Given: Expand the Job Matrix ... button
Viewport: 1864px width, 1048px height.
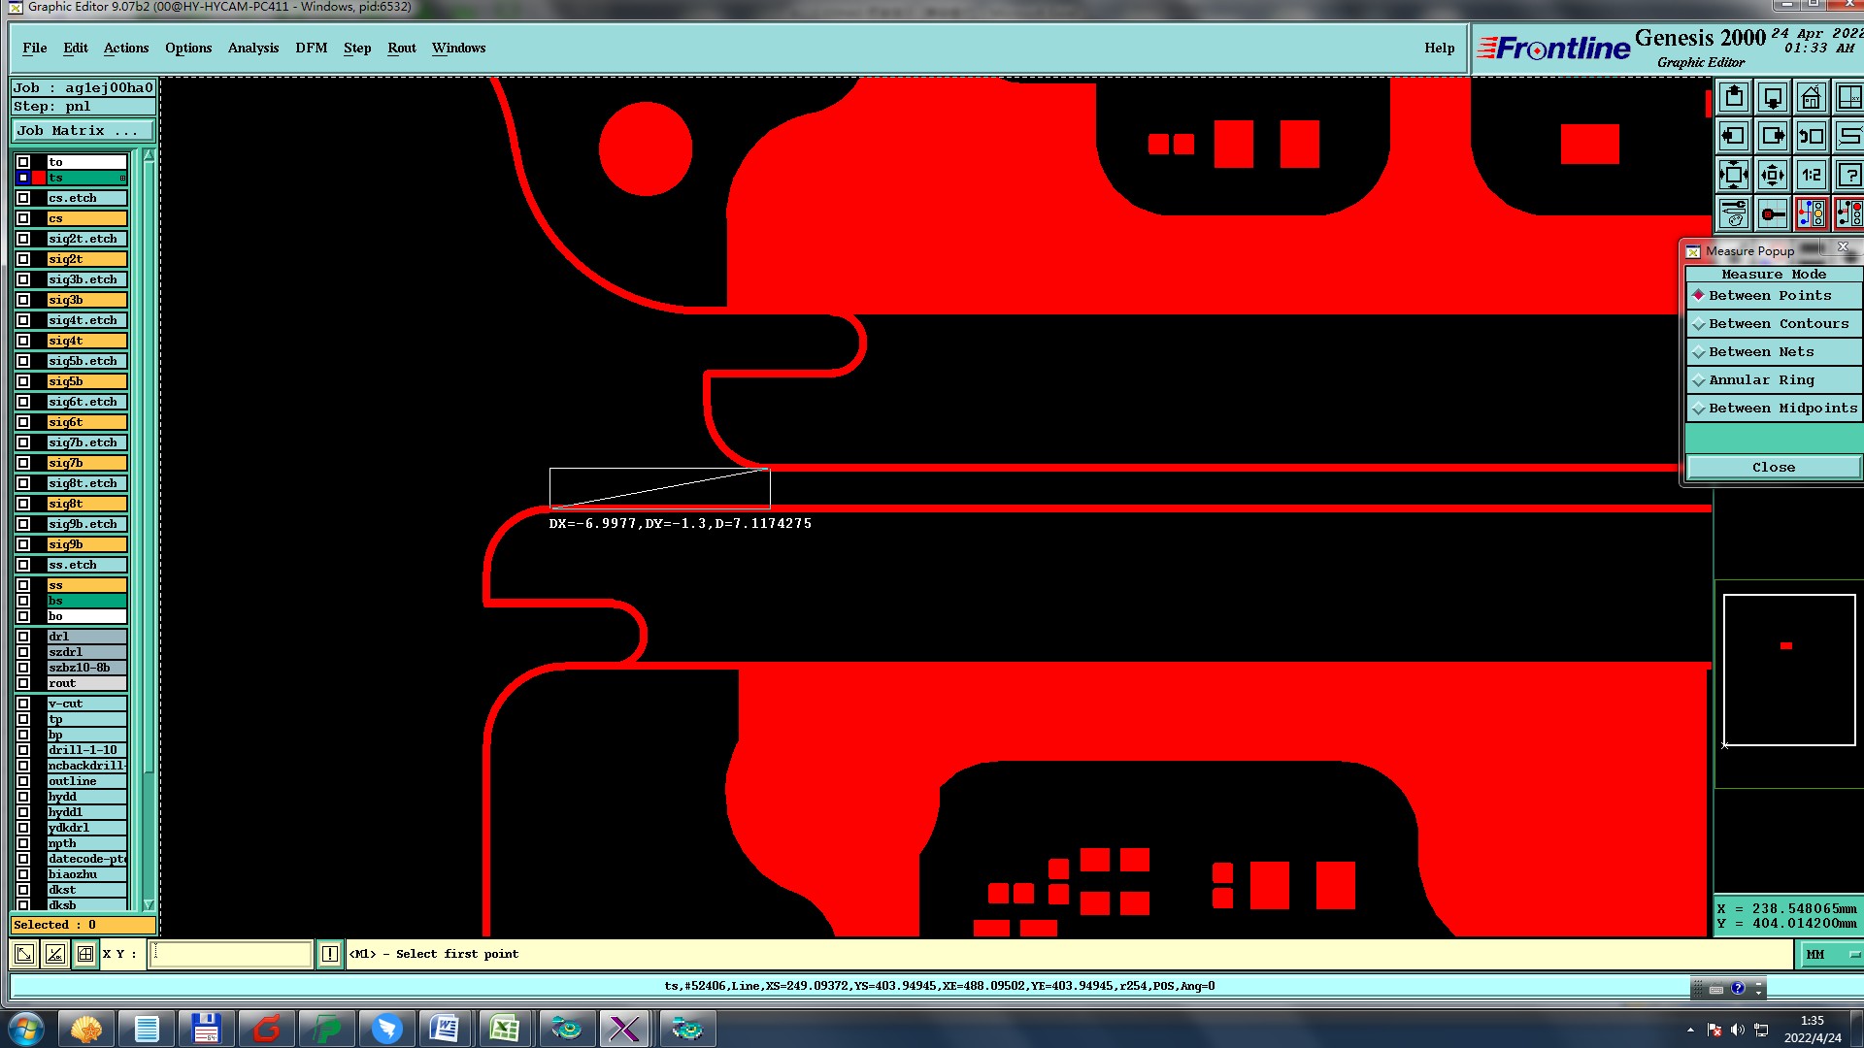Looking at the screenshot, I should point(83,131).
